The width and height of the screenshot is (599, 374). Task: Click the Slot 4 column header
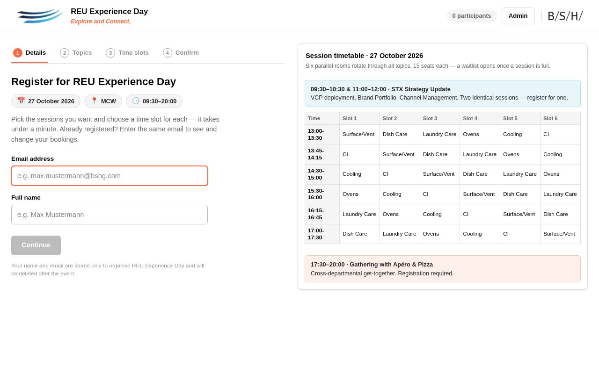coord(480,118)
